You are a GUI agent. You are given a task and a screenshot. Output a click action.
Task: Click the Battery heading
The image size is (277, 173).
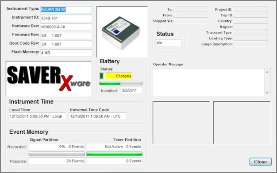(x=110, y=62)
